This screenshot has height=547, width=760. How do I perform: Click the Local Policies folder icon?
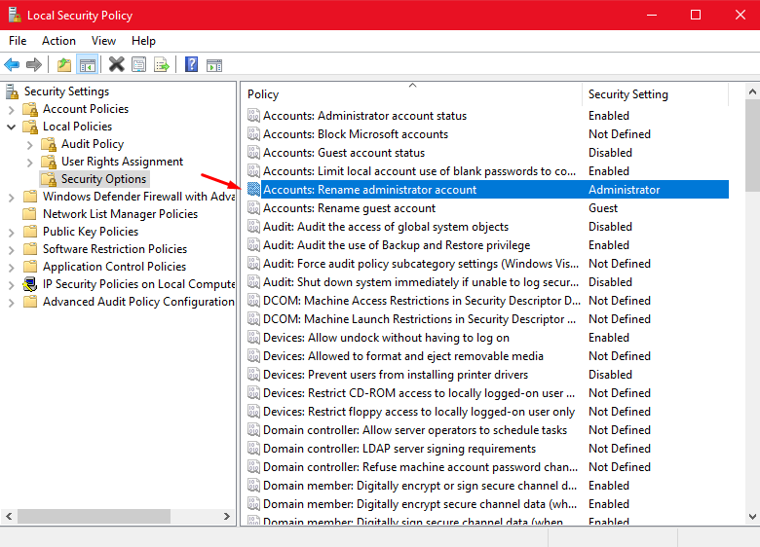point(30,127)
